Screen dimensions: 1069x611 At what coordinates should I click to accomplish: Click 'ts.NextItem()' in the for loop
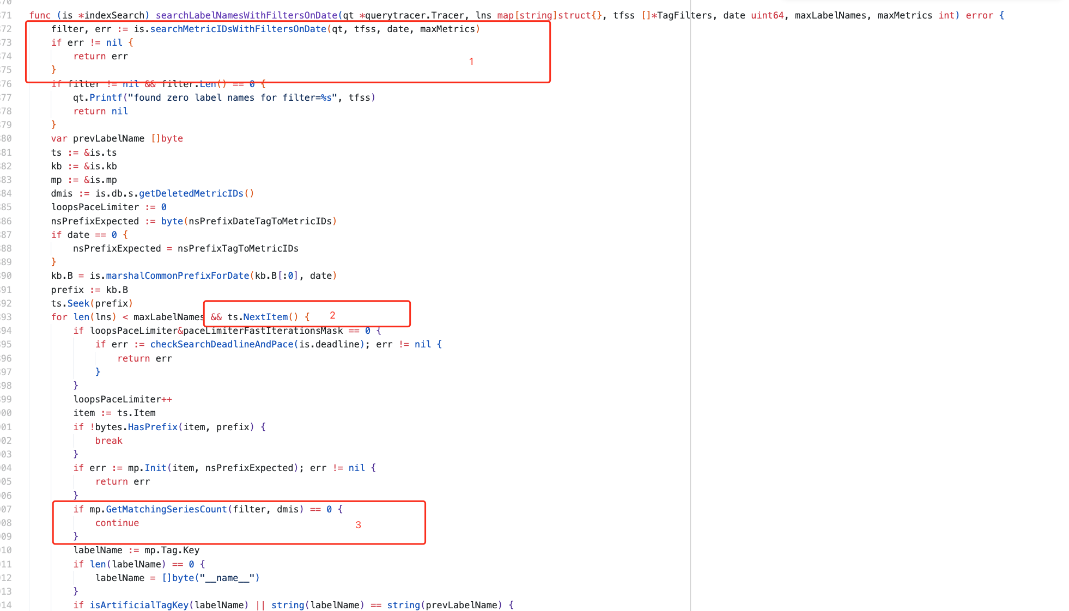click(x=263, y=317)
